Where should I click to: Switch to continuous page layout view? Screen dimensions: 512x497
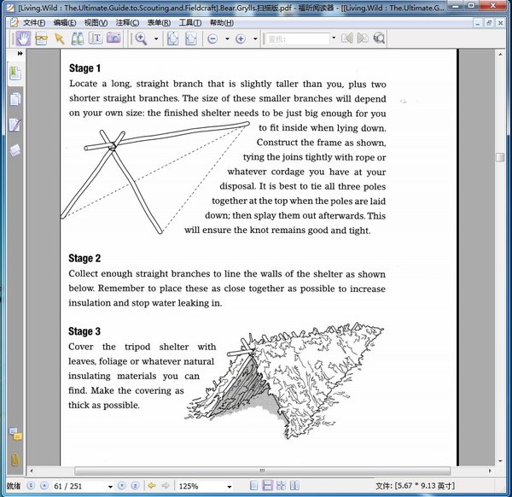tap(266, 486)
